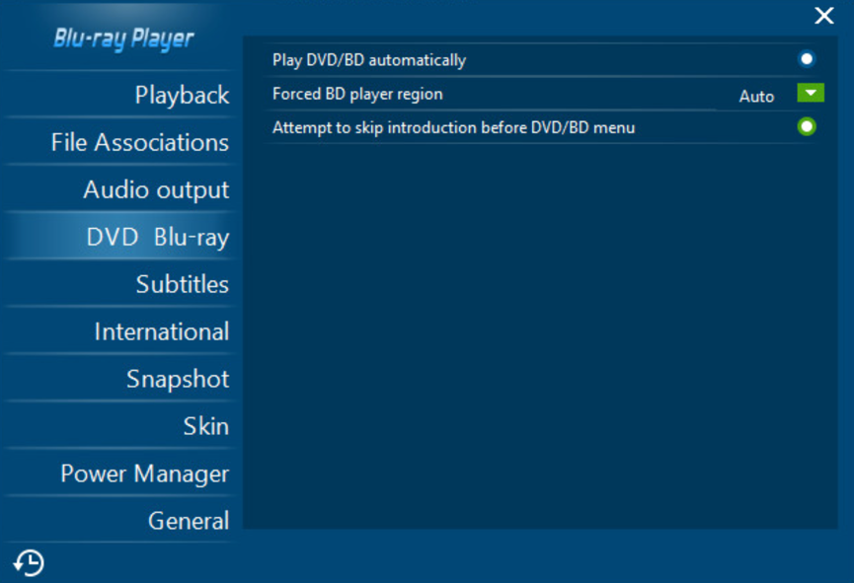Open the Audio output section
Screen dimensions: 854x583
coord(120,189)
